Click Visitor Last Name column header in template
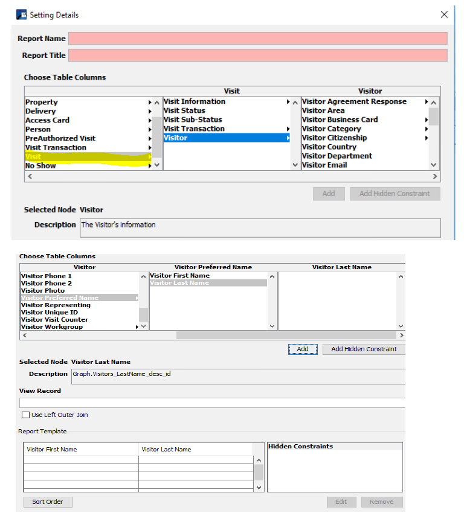This screenshot has width=464, height=516. [195, 450]
